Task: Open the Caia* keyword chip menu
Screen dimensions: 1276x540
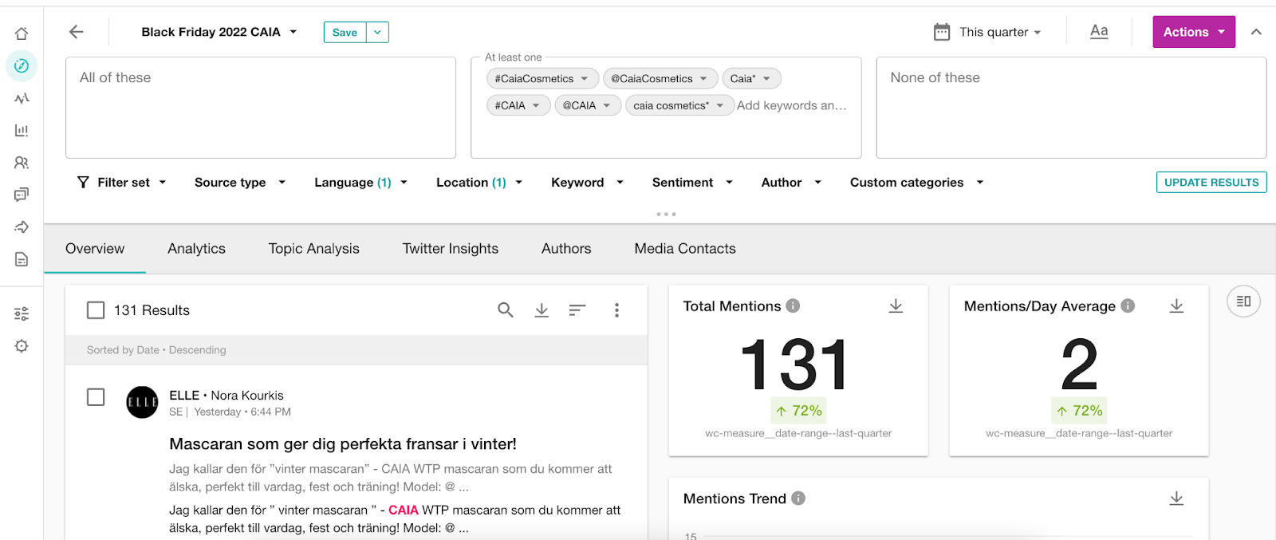Action: tap(766, 78)
